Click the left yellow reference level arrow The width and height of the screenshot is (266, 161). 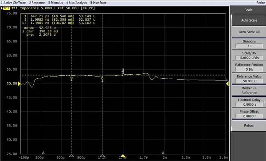(19, 84)
